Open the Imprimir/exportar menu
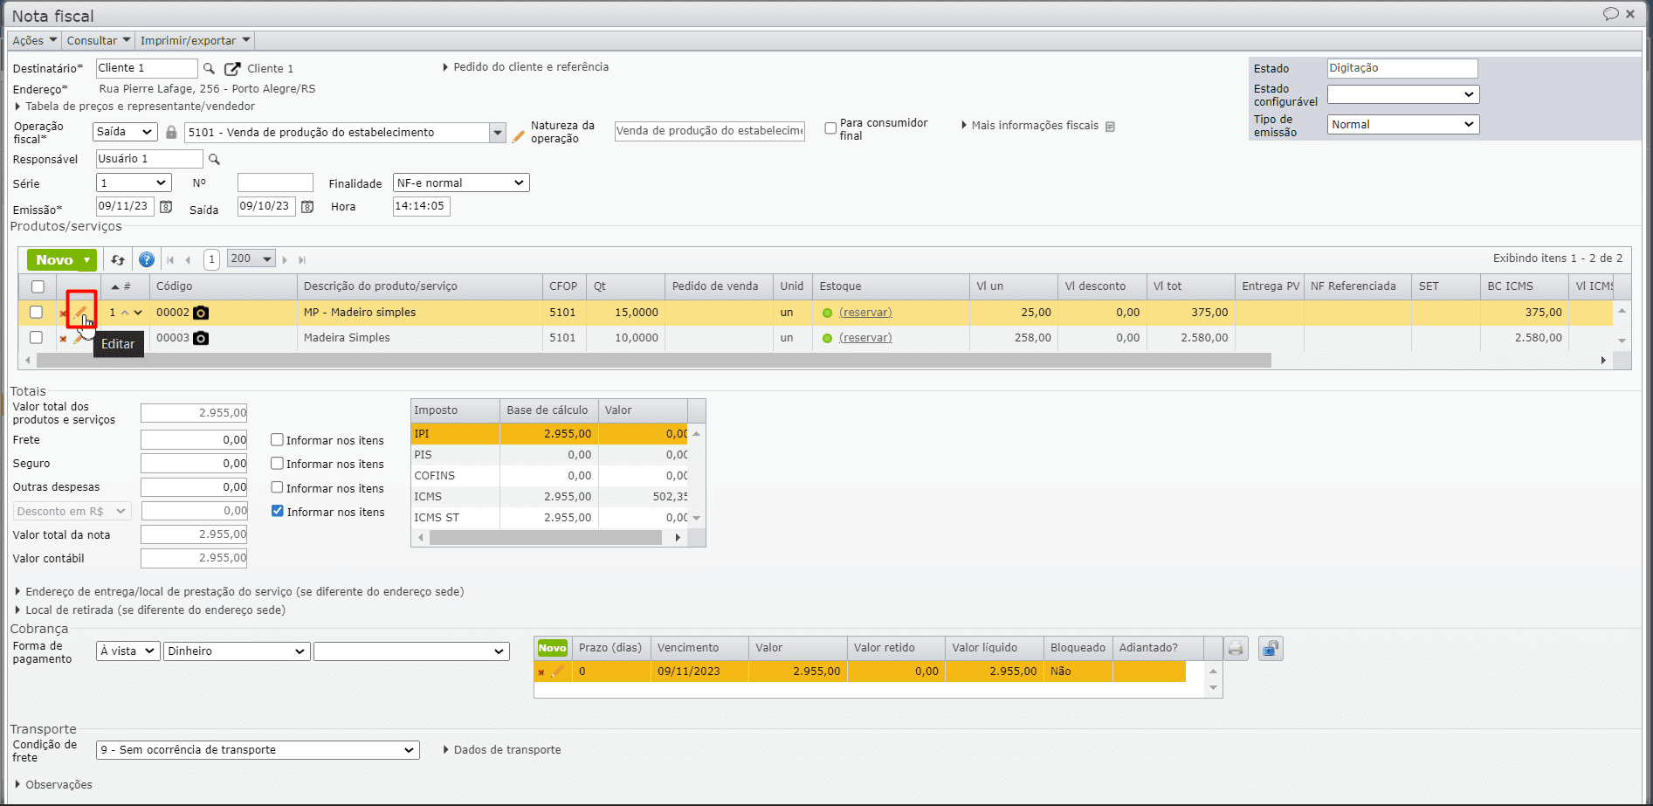 click(x=195, y=40)
